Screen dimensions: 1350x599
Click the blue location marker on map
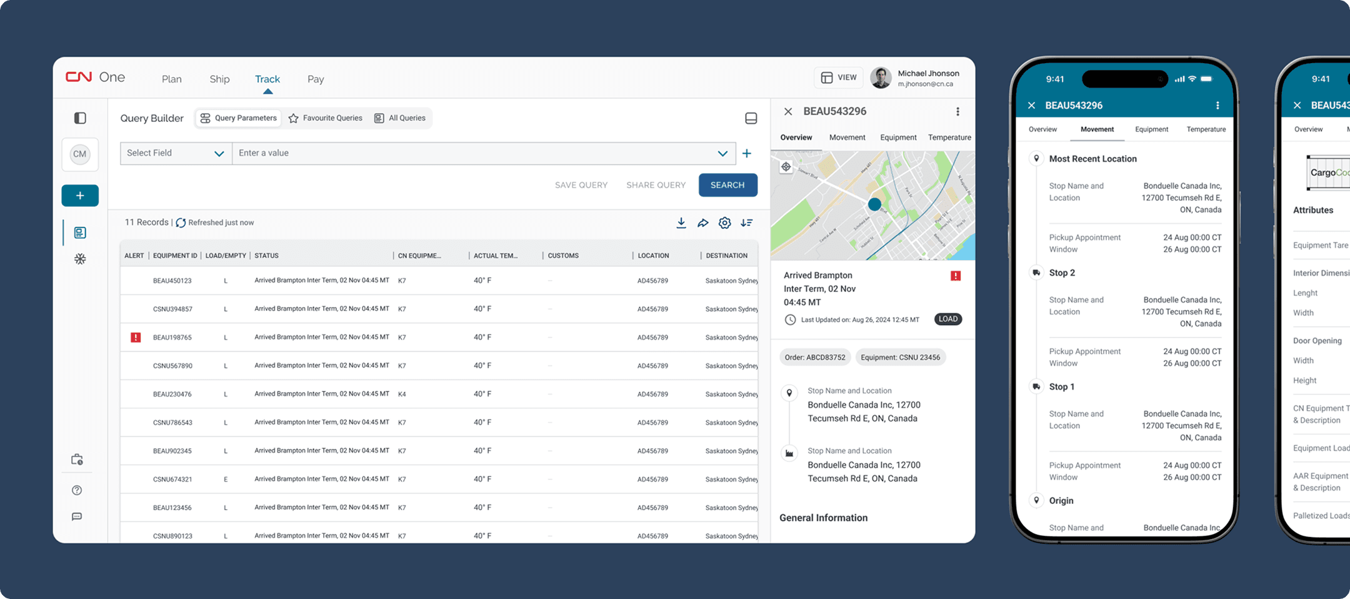pos(874,204)
